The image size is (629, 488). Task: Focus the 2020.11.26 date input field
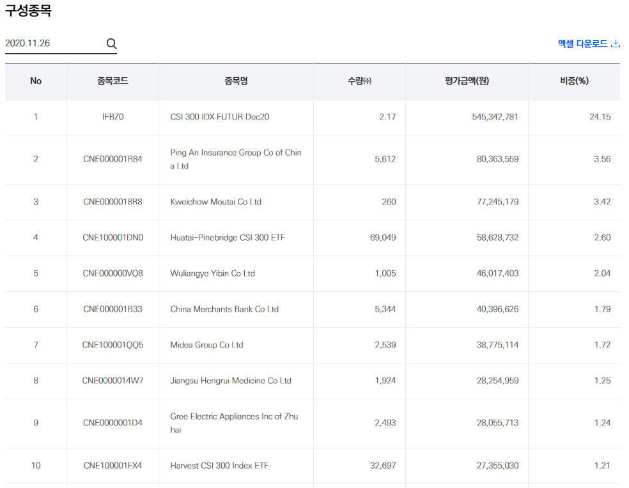coord(61,43)
